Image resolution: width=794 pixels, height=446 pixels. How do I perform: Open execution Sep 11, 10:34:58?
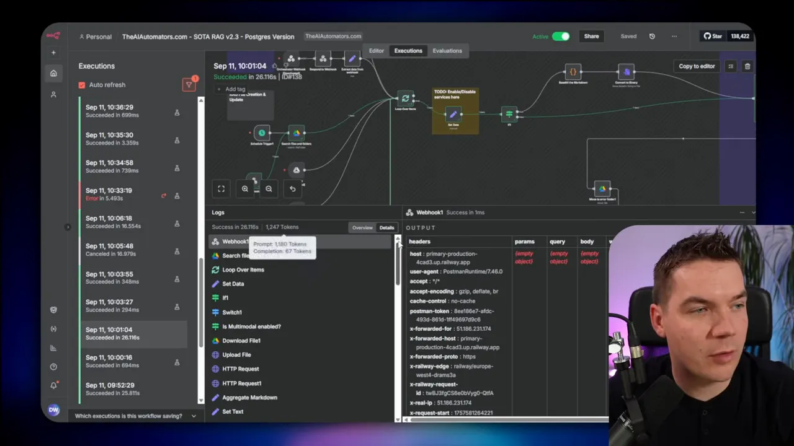[133, 166]
